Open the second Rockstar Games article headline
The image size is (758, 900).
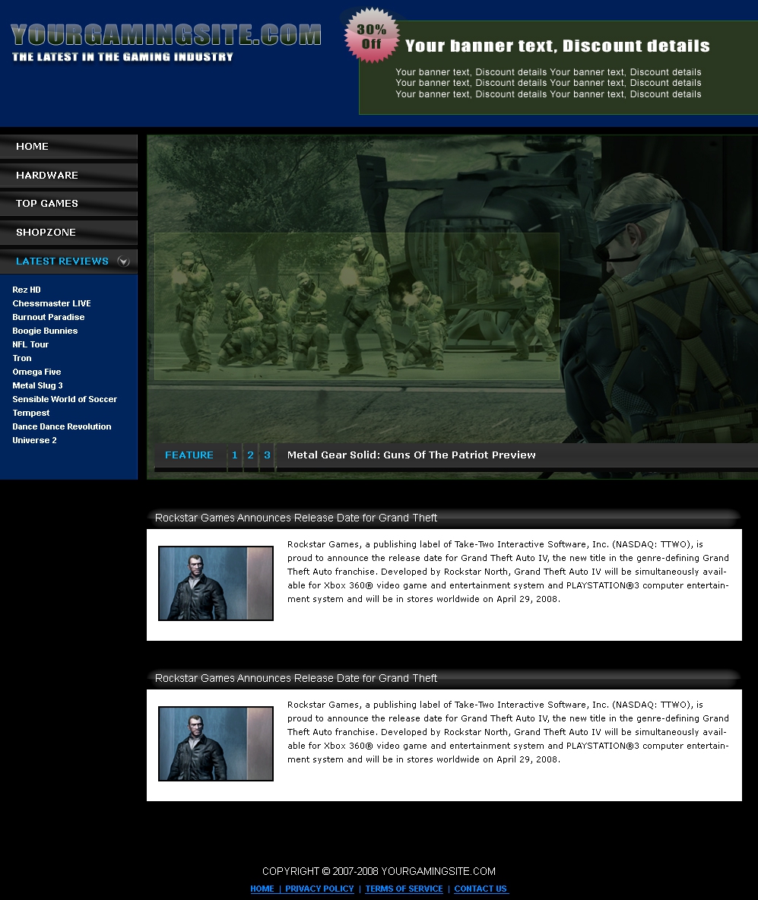point(296,679)
